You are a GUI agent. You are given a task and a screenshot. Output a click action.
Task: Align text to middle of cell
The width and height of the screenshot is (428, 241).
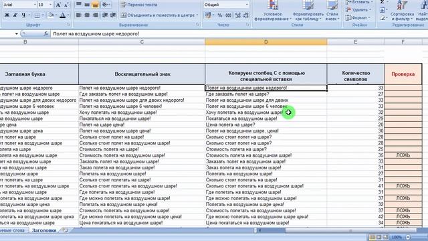tap(87, 5)
